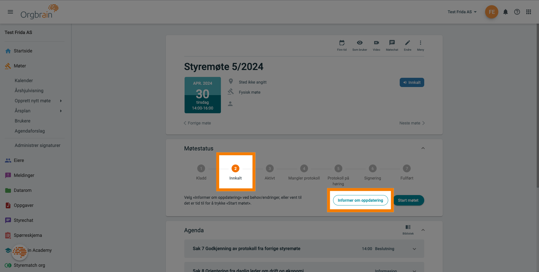Go to Forrige møte
This screenshot has height=272, width=539.
(x=197, y=123)
